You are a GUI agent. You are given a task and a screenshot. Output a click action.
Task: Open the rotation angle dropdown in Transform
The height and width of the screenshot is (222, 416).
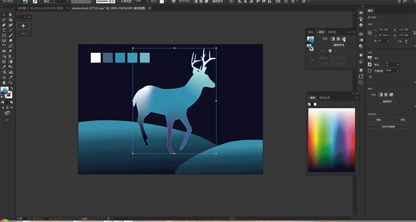tap(389, 41)
